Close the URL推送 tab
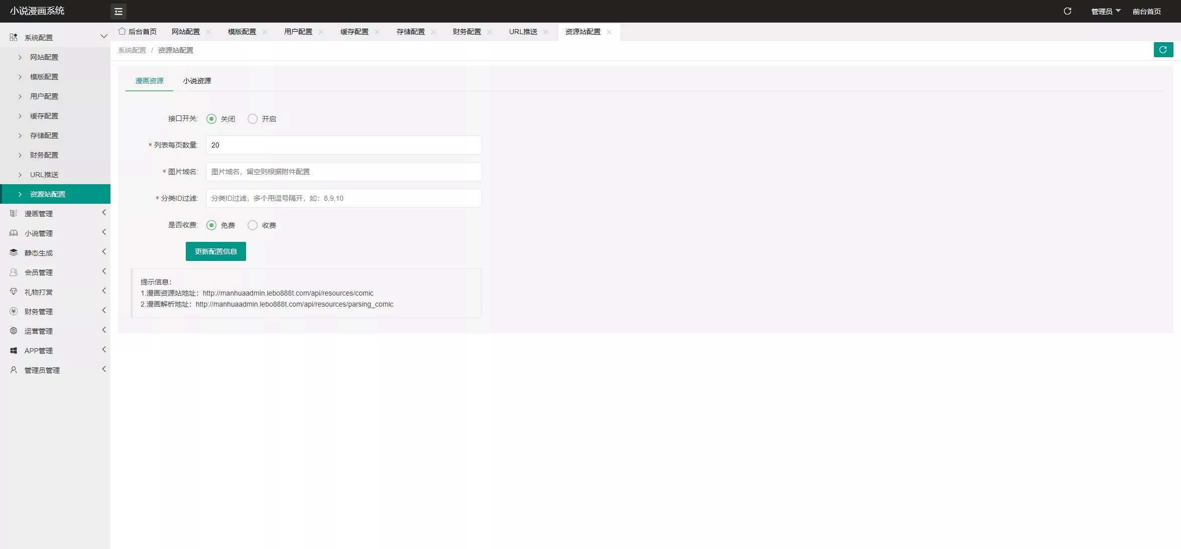Screen dimensions: 1181x549 point(546,32)
